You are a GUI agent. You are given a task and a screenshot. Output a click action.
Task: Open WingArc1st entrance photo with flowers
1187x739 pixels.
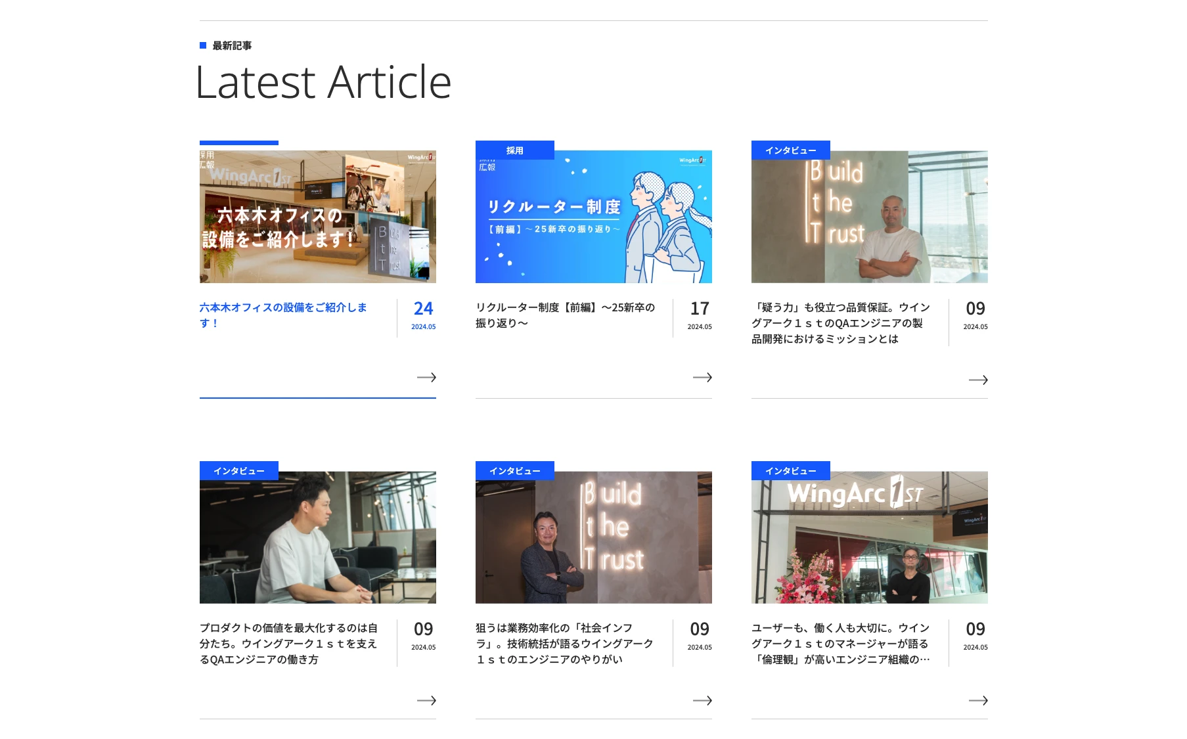(x=869, y=537)
